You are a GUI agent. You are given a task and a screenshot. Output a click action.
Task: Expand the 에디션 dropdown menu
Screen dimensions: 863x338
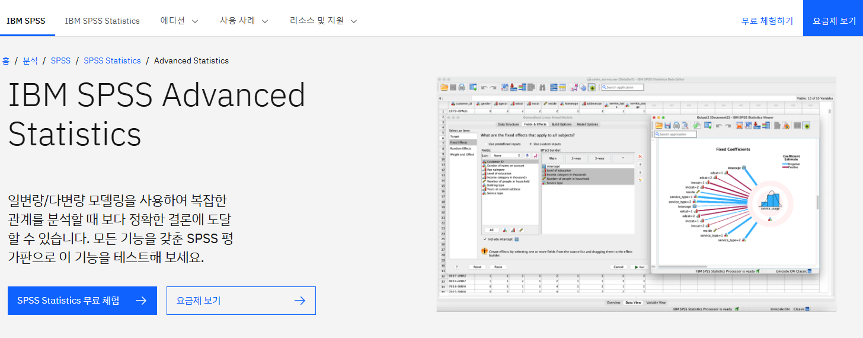coord(180,21)
